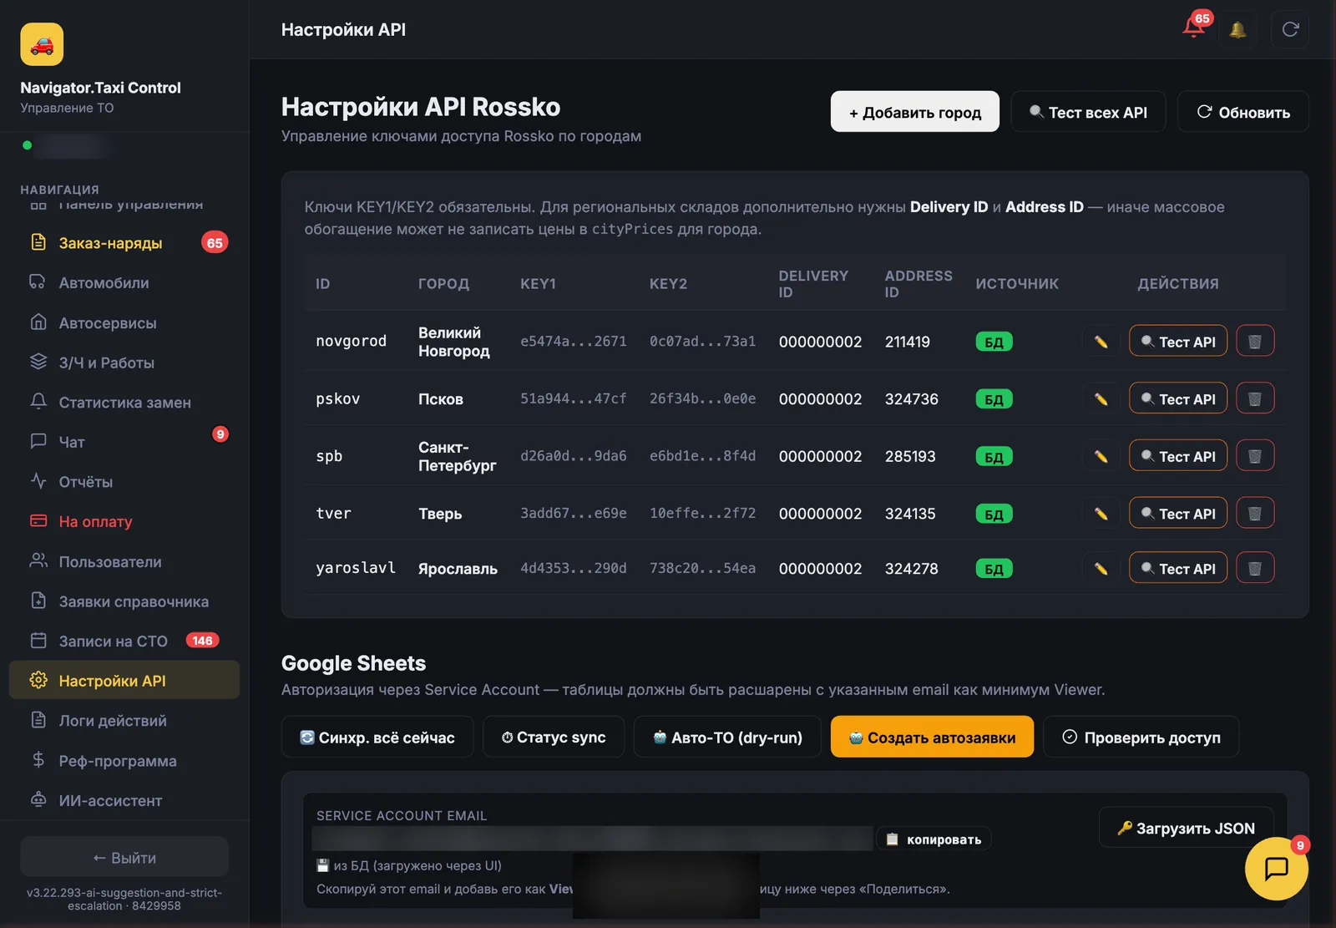Run Тест API for novgorod row
Screen dimensions: 1336x928
(x=1178, y=342)
